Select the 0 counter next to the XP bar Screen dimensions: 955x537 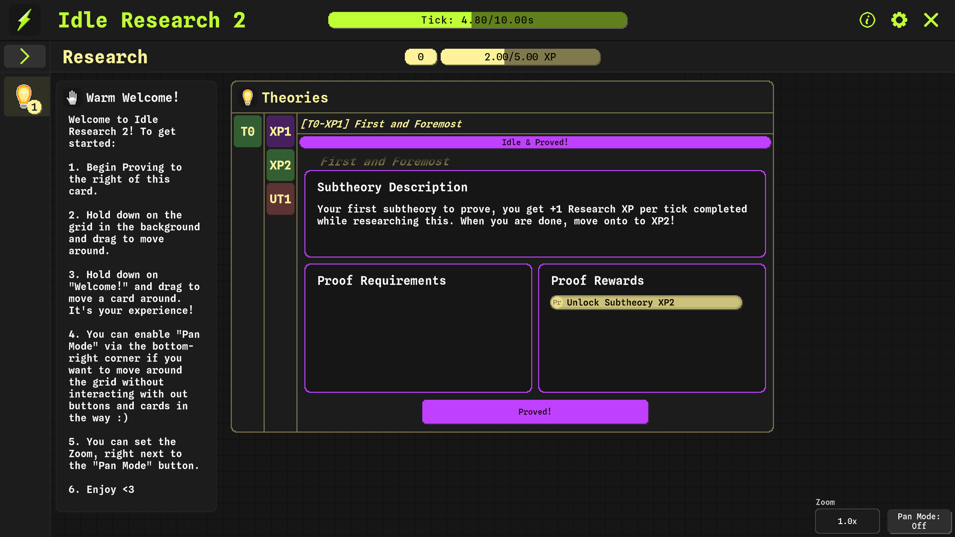coord(420,57)
